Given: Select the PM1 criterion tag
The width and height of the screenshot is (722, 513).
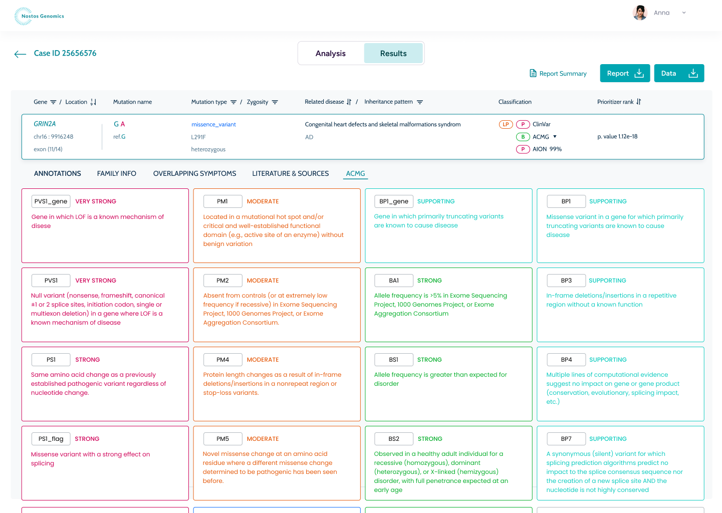Looking at the screenshot, I should (222, 201).
